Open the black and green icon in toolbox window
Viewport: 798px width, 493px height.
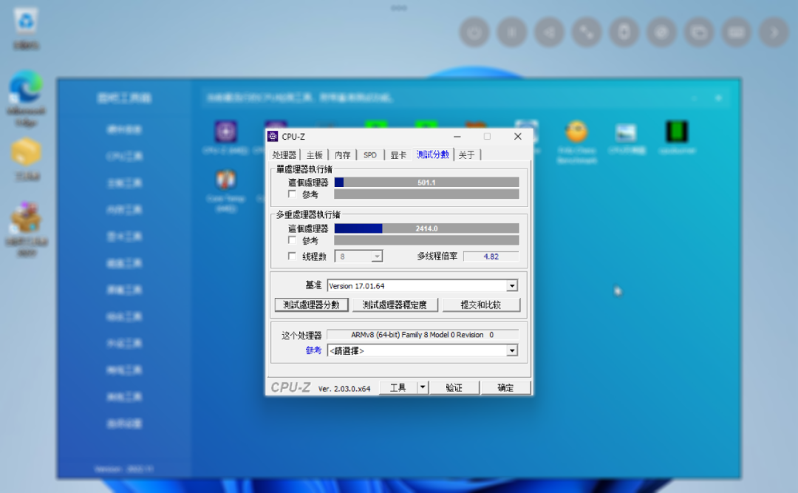(677, 132)
